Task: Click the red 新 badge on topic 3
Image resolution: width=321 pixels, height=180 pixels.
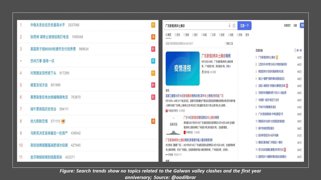Action: [153, 49]
